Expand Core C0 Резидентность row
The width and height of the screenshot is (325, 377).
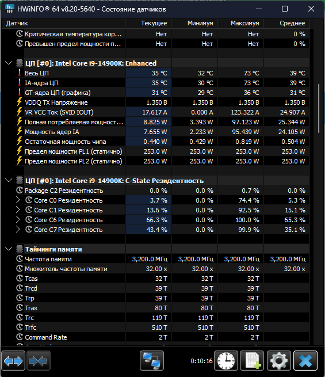[18, 200]
